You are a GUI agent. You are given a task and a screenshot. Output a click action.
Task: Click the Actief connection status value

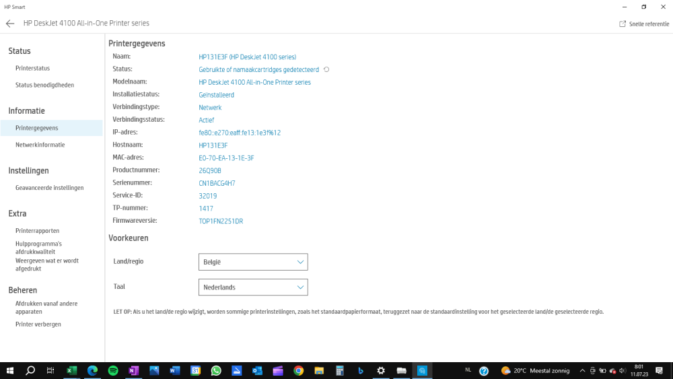click(x=206, y=120)
